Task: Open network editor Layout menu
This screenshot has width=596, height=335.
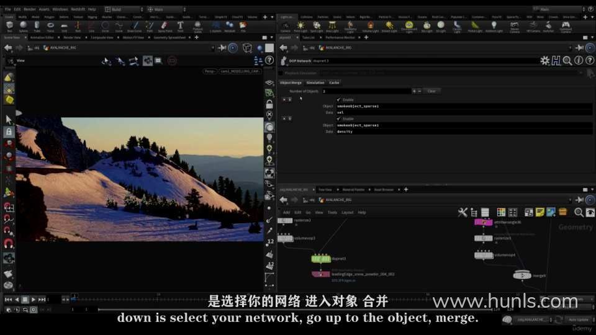Action: coord(347,212)
